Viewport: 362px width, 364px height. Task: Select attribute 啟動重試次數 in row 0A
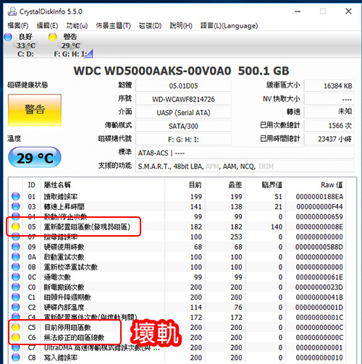tap(64, 257)
